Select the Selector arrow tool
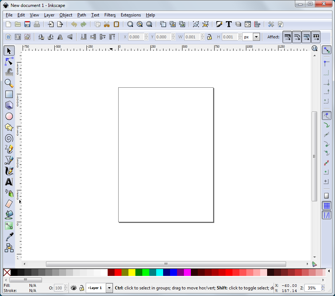335x296 pixels. [9, 51]
